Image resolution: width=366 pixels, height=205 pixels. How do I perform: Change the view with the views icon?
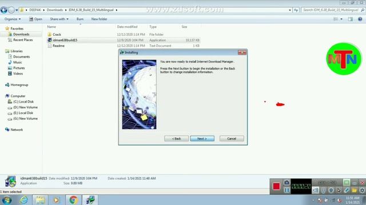tap(336, 19)
